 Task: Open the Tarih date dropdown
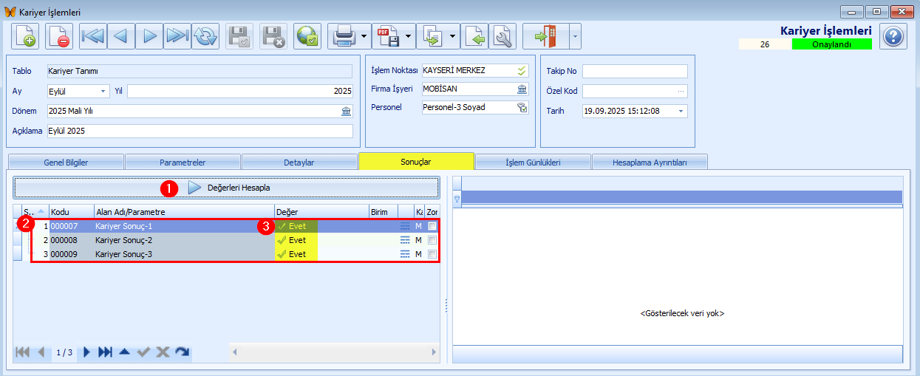click(x=681, y=111)
